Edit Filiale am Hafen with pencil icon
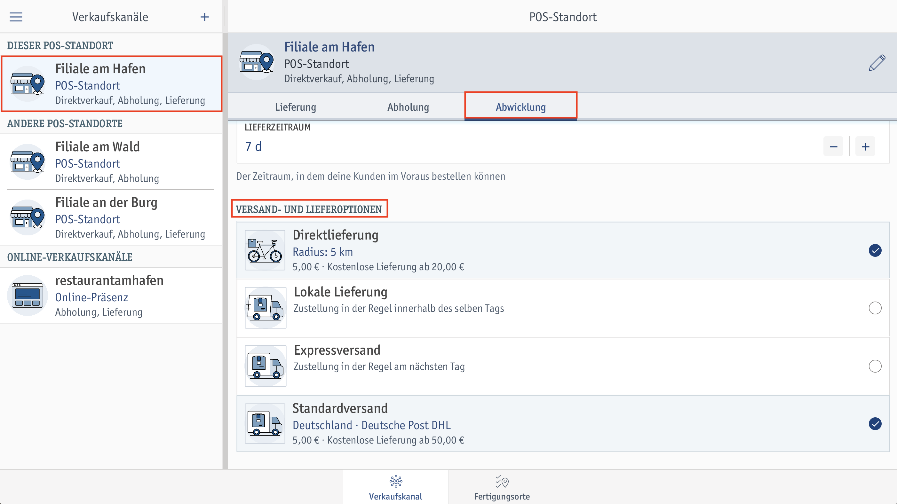 (877, 63)
